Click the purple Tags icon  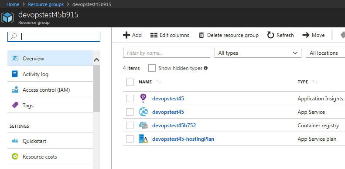15,105
